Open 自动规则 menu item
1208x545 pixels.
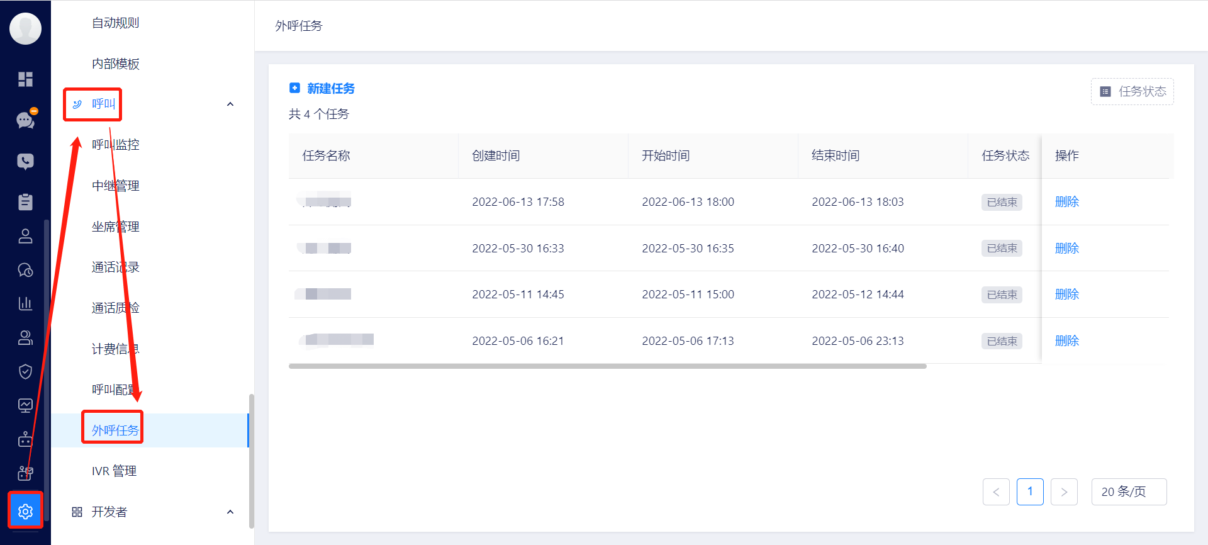[115, 23]
